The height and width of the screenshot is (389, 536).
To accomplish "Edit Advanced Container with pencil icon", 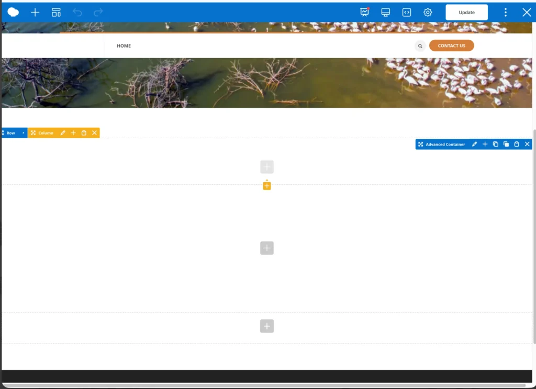I will coord(474,145).
